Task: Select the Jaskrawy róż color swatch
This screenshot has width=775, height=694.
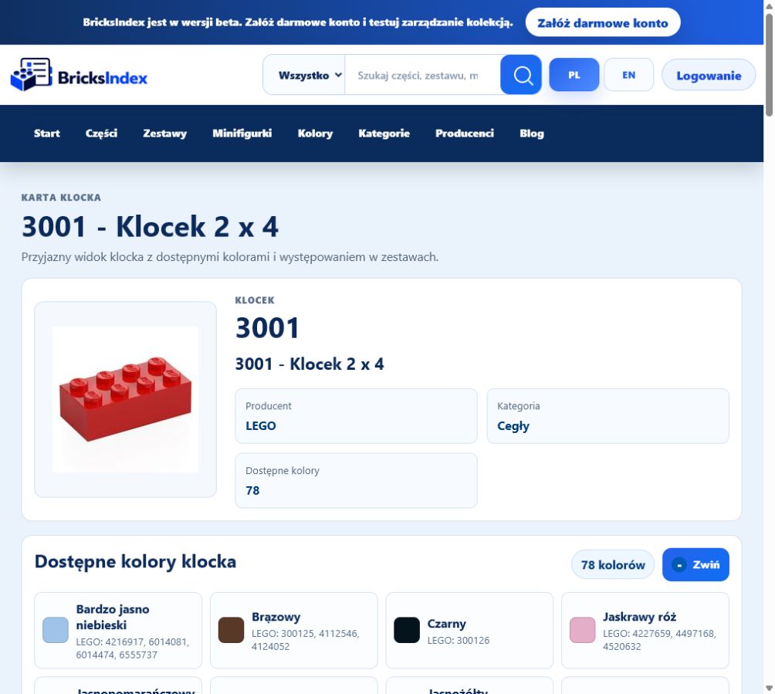Action: point(582,630)
